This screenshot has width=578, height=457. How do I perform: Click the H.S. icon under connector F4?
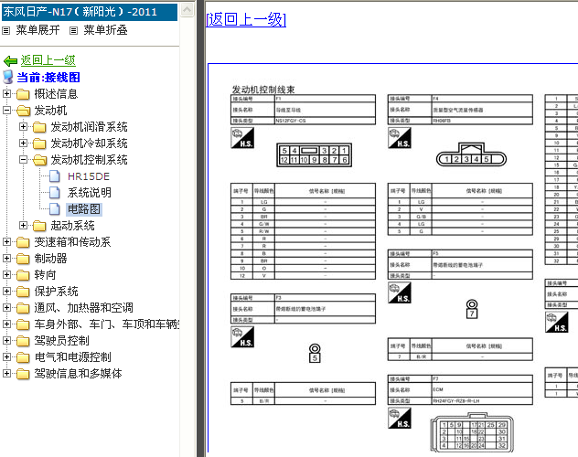click(400, 138)
